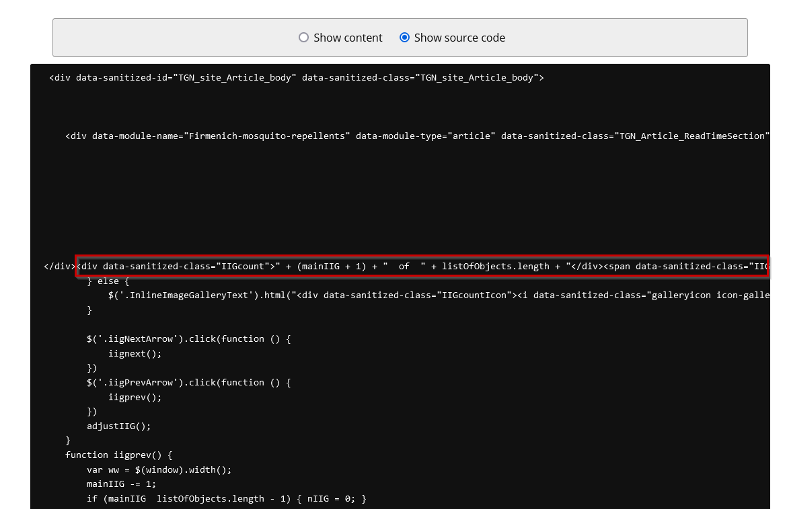The image size is (785, 509).
Task: Click the '} else {' code line
Action: point(108,281)
